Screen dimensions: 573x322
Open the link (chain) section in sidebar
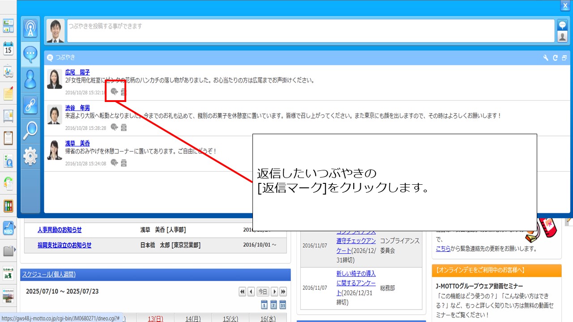click(30, 105)
